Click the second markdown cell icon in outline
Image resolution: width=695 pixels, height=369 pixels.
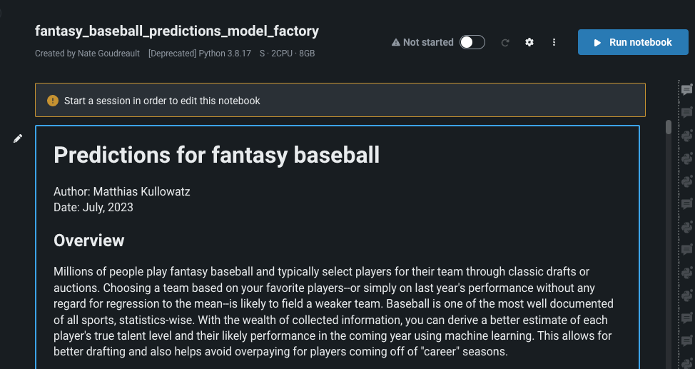pos(687,113)
